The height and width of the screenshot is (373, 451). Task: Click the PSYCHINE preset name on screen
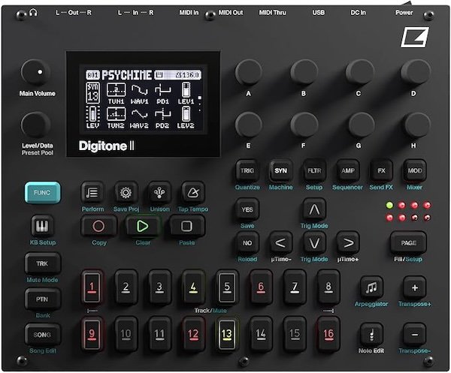tap(126, 75)
